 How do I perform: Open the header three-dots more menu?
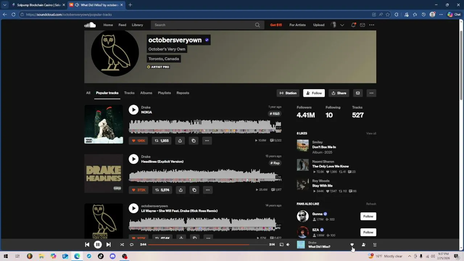pyautogui.click(x=372, y=25)
